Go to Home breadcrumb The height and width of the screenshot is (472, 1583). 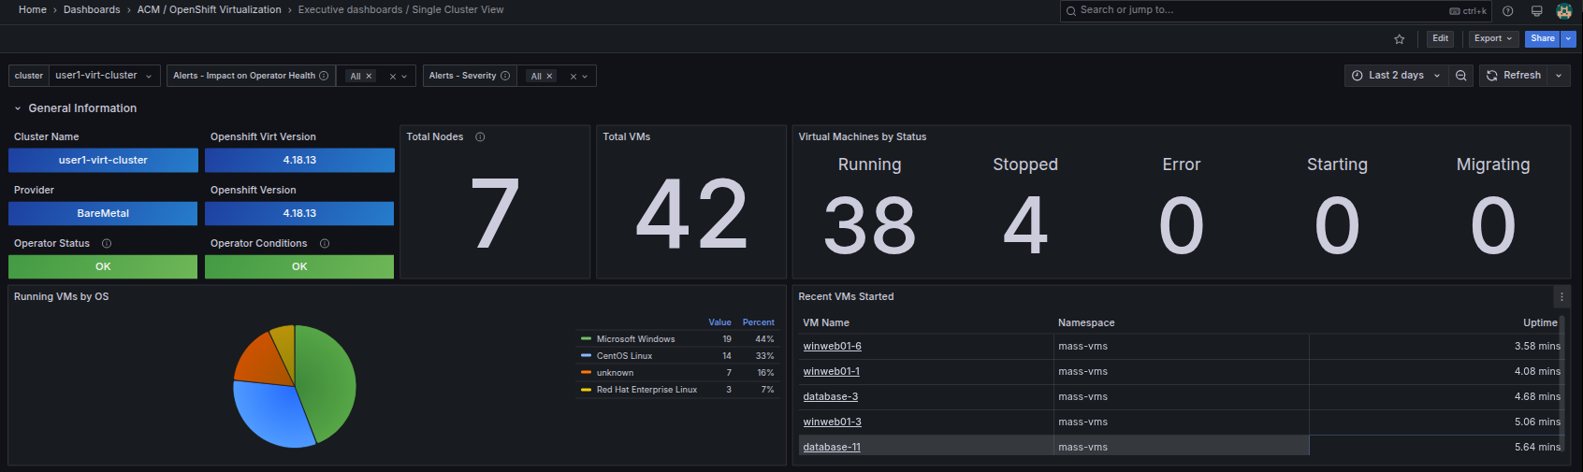33,9
